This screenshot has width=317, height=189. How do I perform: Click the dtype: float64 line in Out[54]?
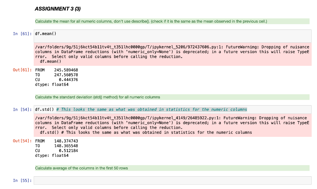click(52, 155)
